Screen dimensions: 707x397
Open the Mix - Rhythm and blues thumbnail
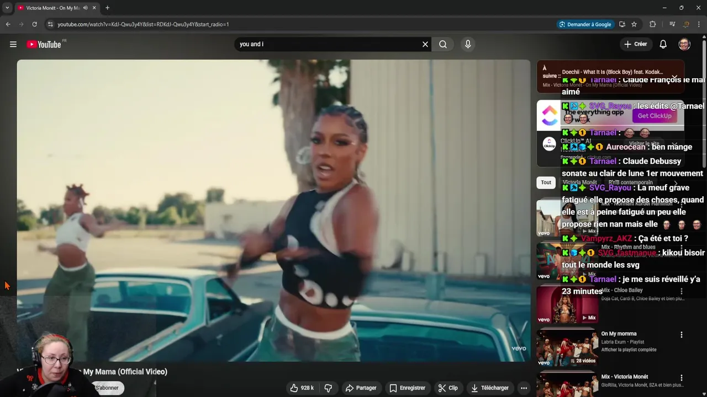pyautogui.click(x=567, y=261)
